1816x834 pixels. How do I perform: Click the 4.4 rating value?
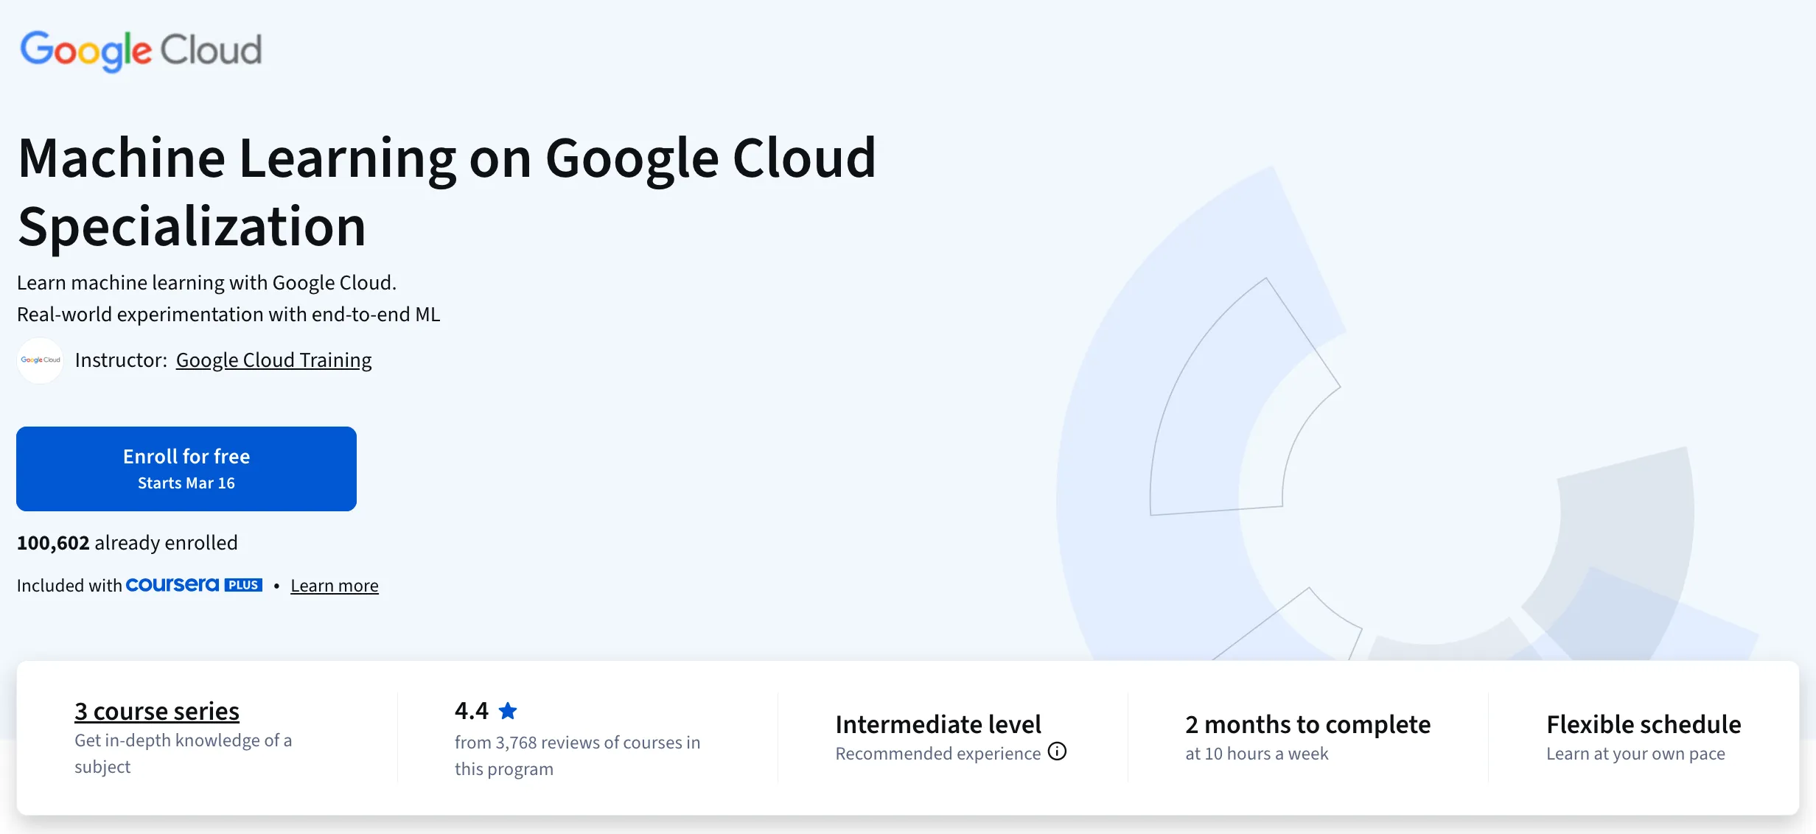[x=470, y=709]
